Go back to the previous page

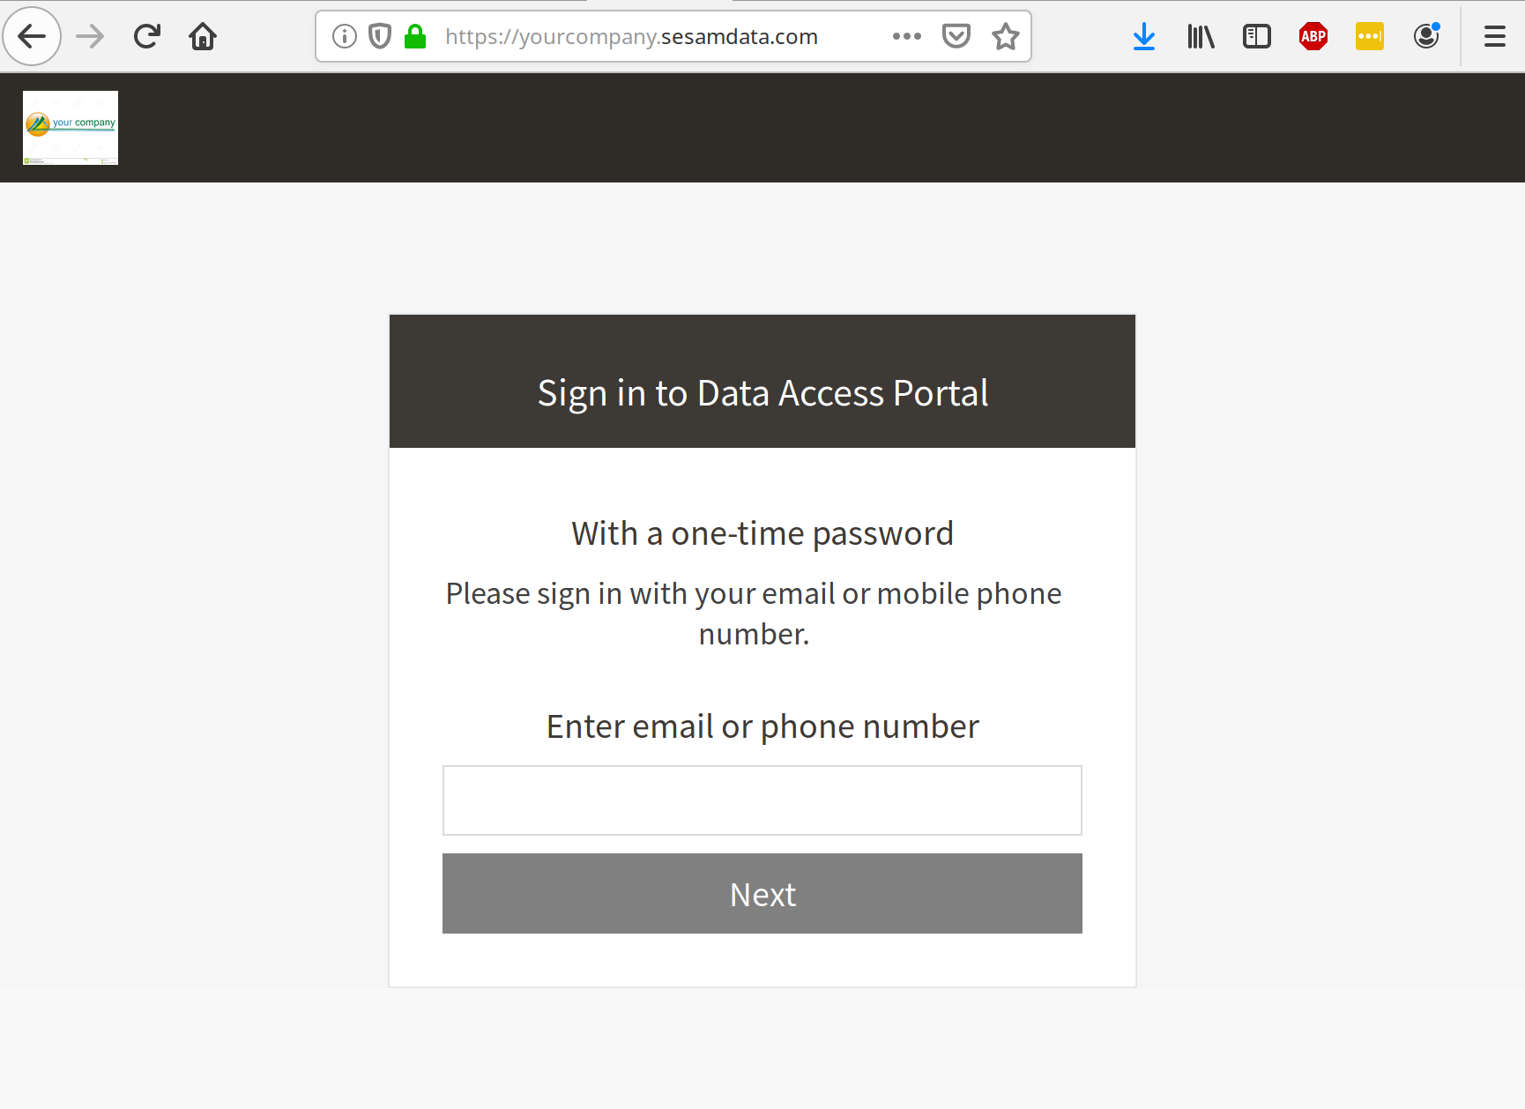(x=33, y=36)
